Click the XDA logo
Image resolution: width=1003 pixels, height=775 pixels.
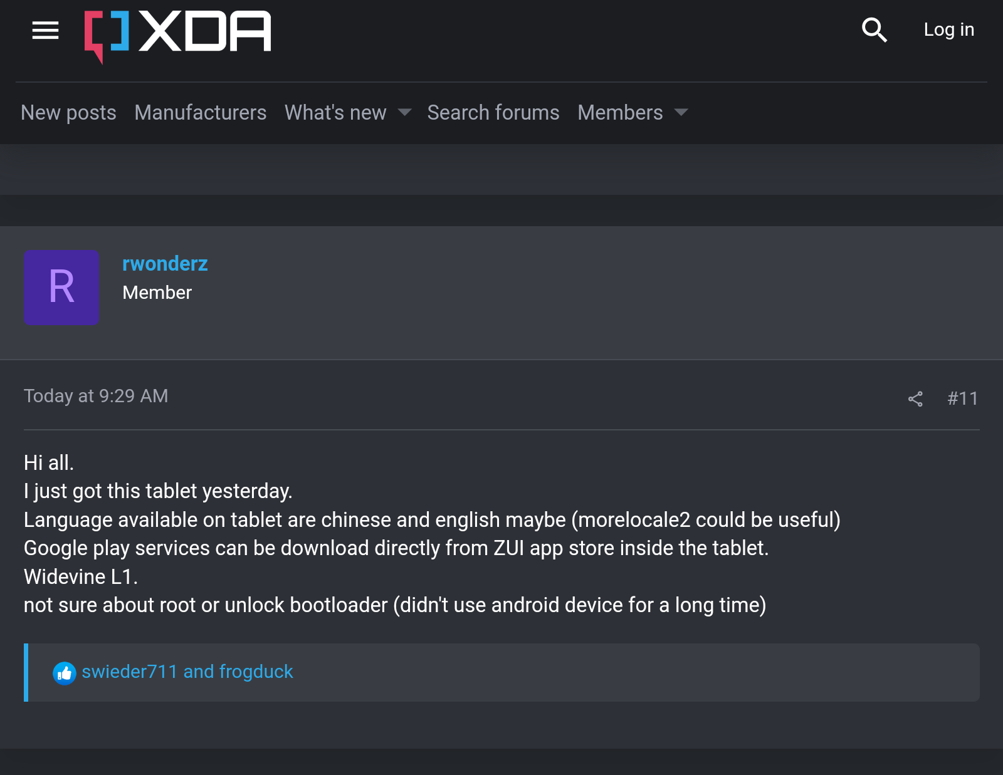click(178, 36)
